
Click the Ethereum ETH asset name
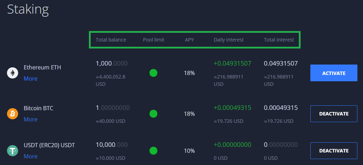coord(42,67)
